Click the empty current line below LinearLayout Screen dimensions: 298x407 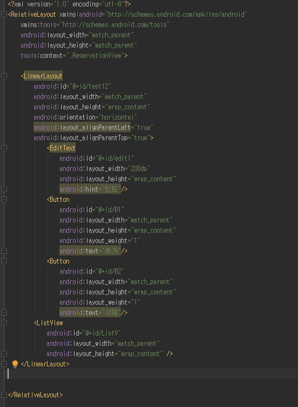(x=153, y=374)
